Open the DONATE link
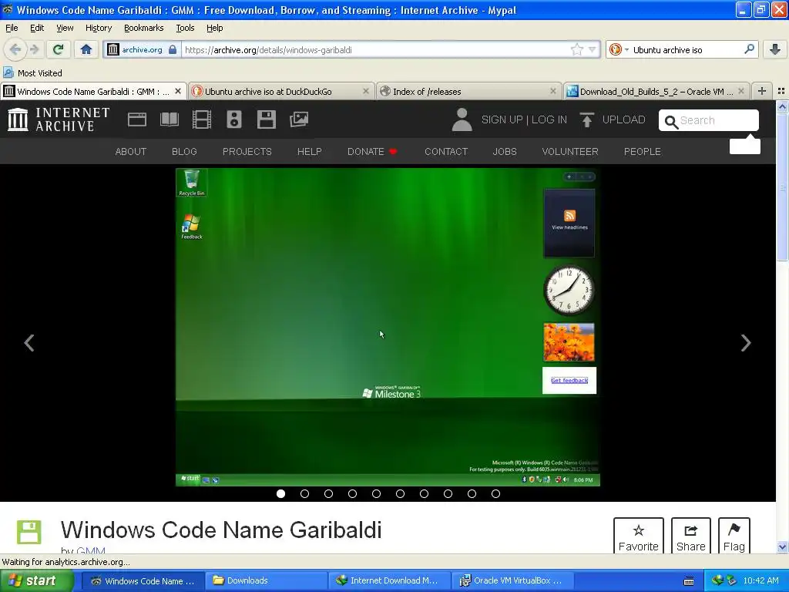This screenshot has height=592, width=789. [x=371, y=152]
